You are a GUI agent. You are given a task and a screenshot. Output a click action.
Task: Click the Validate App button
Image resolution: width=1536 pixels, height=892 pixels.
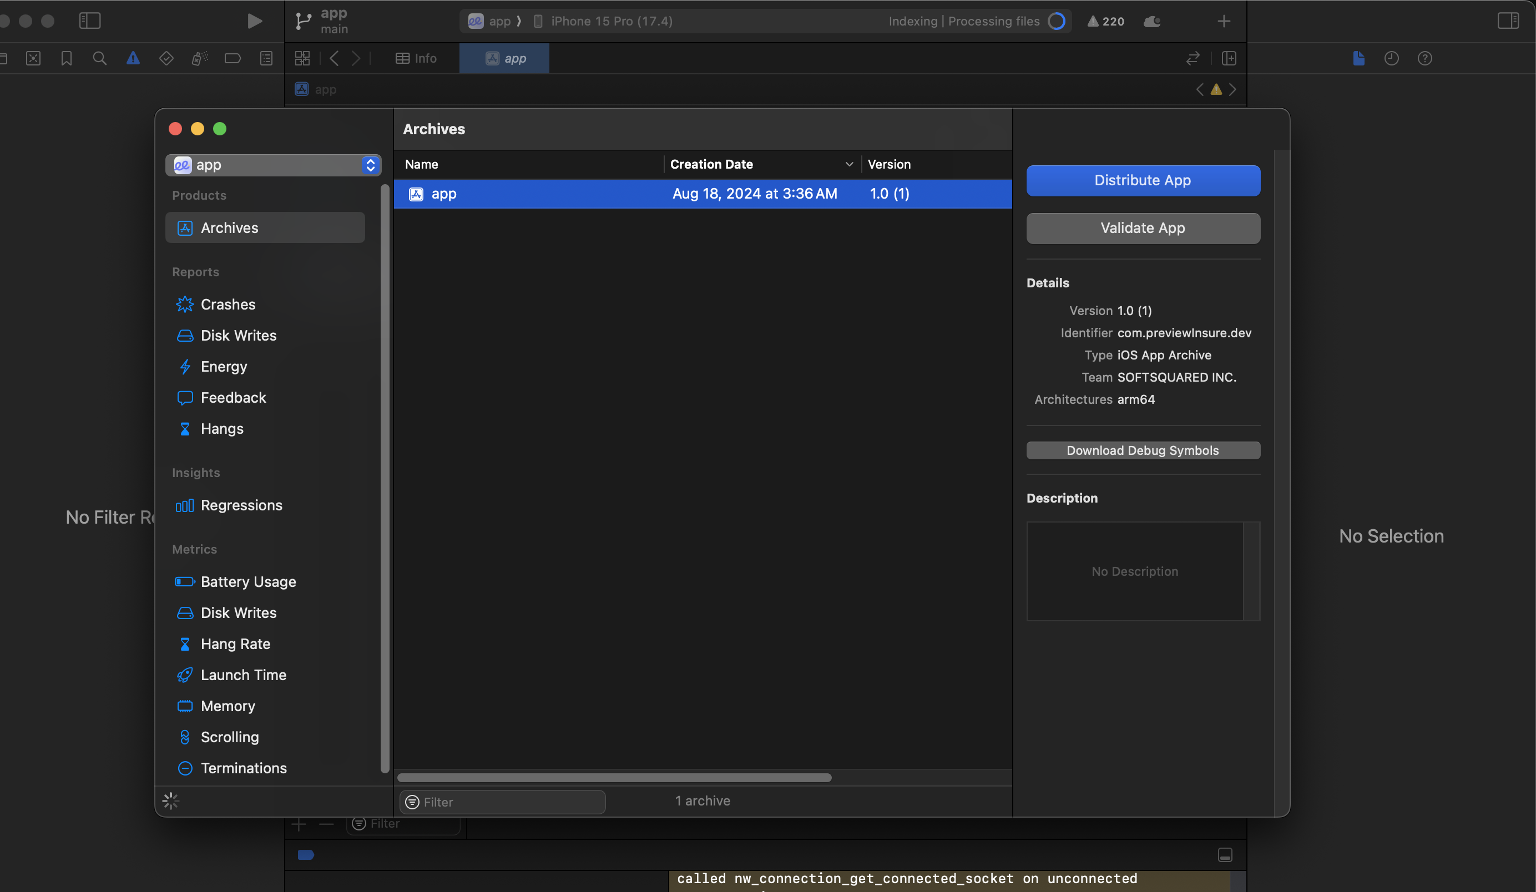[1142, 229]
